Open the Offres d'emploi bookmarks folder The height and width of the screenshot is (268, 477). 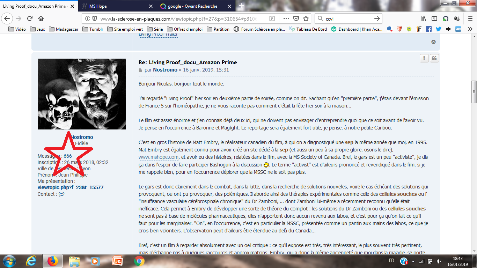pos(185,29)
